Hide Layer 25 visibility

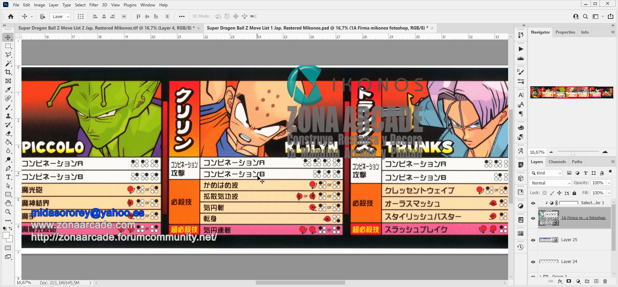[x=533, y=240]
